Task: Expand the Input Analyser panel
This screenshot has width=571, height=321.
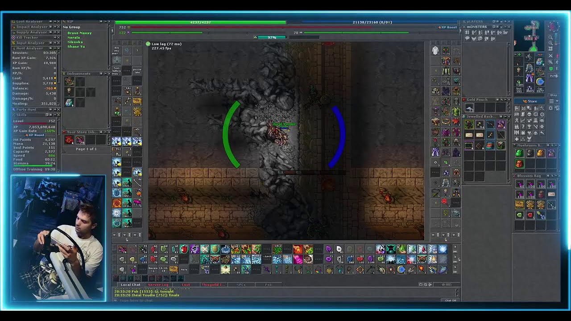Action: [x=55, y=43]
